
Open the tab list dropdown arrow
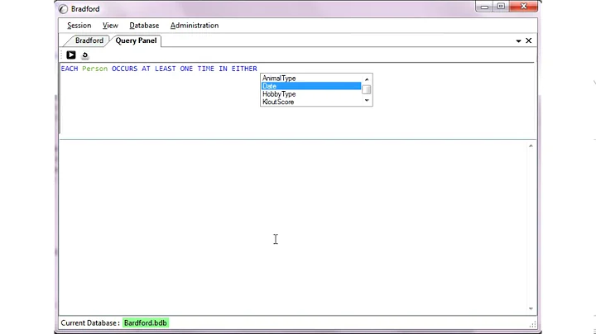518,41
